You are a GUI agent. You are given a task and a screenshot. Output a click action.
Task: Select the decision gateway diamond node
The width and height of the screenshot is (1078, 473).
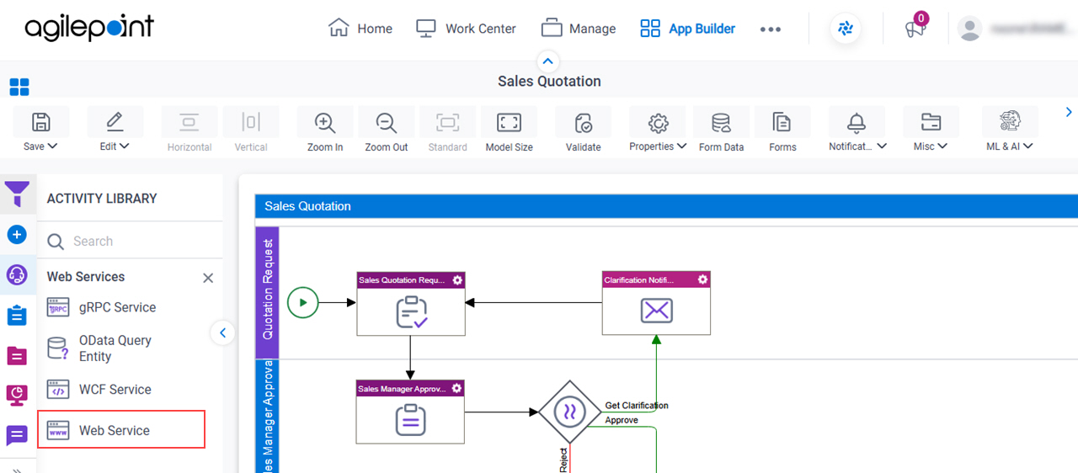point(568,412)
